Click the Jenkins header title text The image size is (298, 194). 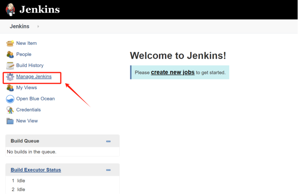(39, 9)
